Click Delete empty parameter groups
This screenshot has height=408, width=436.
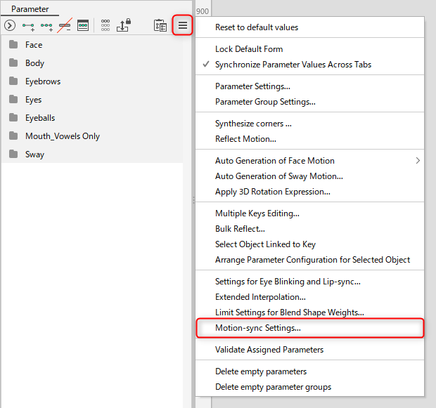point(273,387)
